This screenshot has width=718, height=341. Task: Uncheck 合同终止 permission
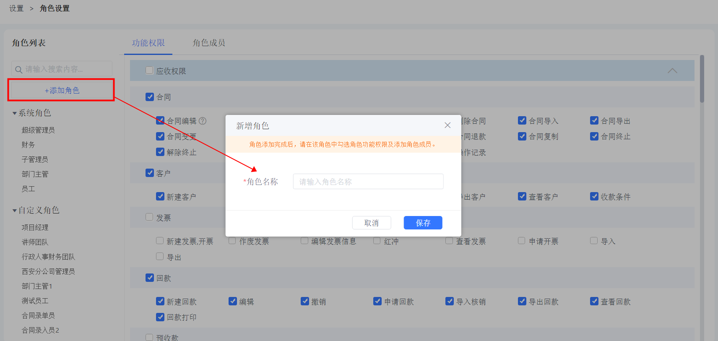coord(594,136)
